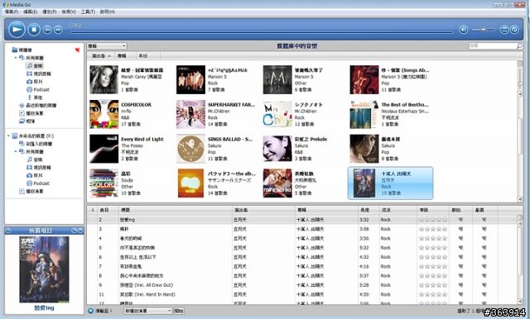Viewport: 530px width, 319px height.
Task: Select Music under the device (F:)
Action: pyautogui.click(x=35, y=159)
